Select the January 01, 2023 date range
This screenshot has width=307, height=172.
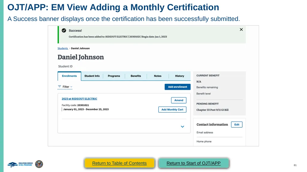(86, 109)
